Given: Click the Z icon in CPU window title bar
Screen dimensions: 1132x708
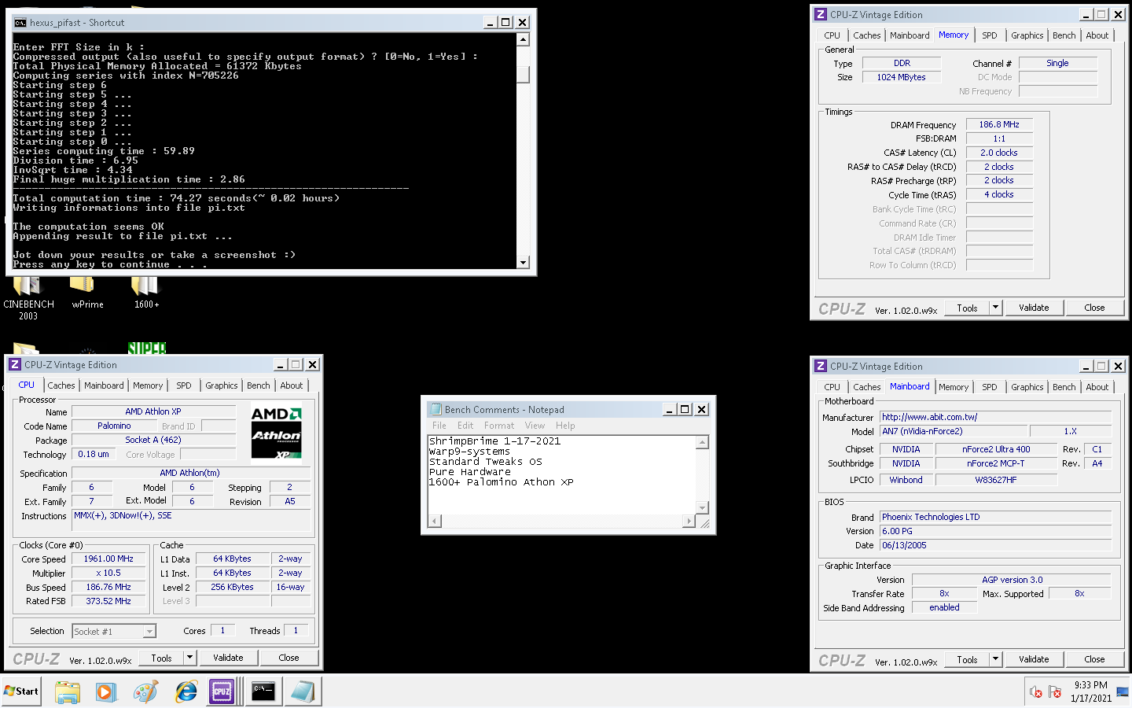Looking at the screenshot, I should point(15,364).
